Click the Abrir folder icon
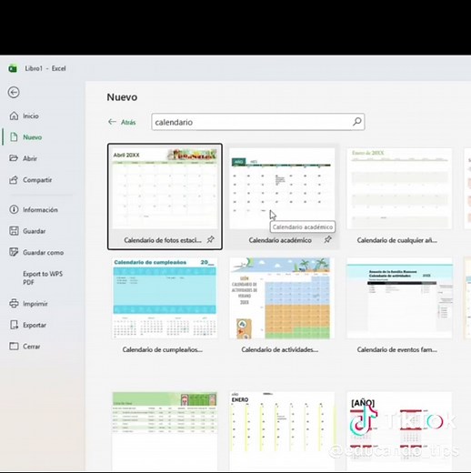 [x=14, y=158]
